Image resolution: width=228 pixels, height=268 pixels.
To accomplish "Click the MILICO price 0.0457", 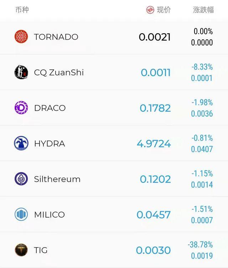I will (154, 214).
